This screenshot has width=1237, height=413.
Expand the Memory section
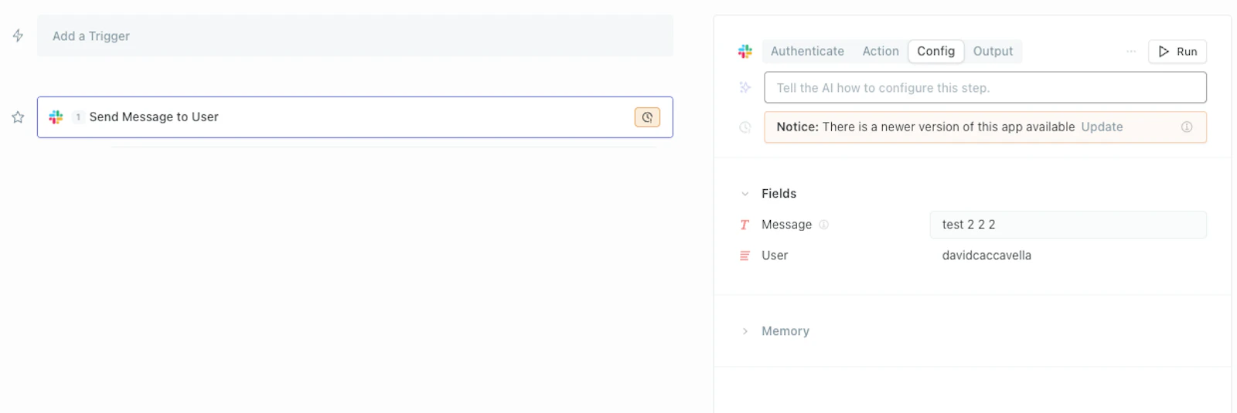(x=745, y=331)
